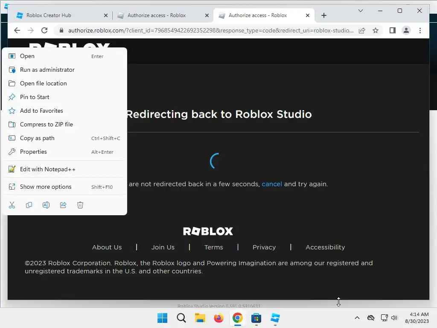Choose Copy as path
Image resolution: width=437 pixels, height=328 pixels.
(64, 138)
